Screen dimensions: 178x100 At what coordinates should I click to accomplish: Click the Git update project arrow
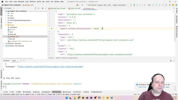click(153, 5)
